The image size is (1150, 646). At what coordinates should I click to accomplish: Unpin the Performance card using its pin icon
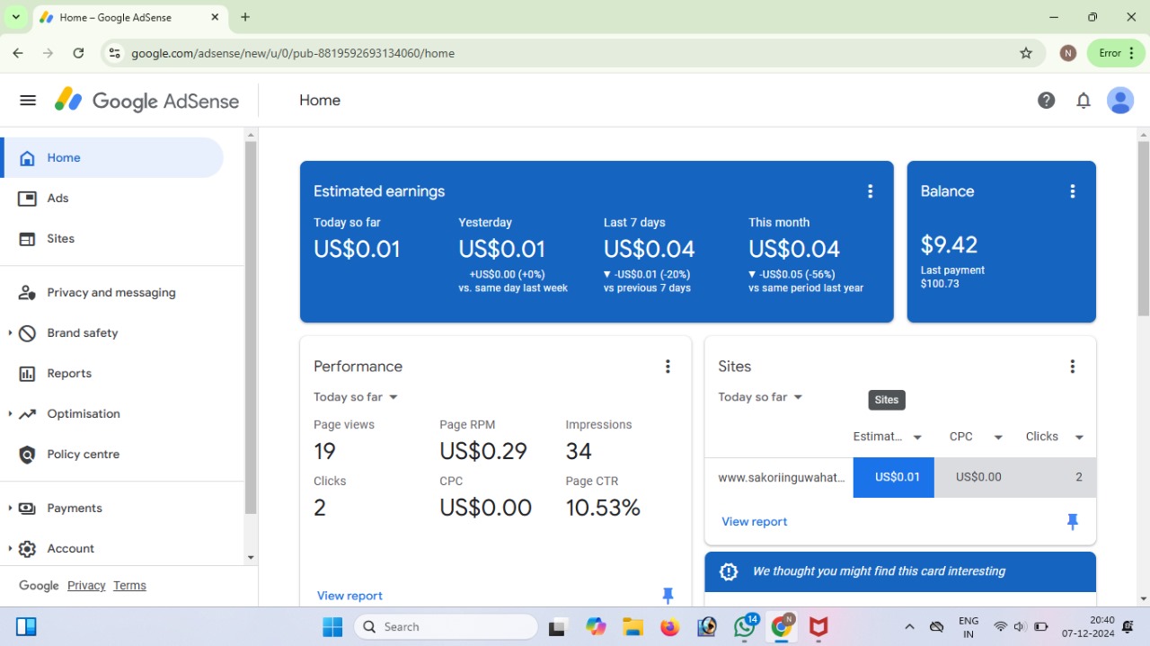click(668, 595)
